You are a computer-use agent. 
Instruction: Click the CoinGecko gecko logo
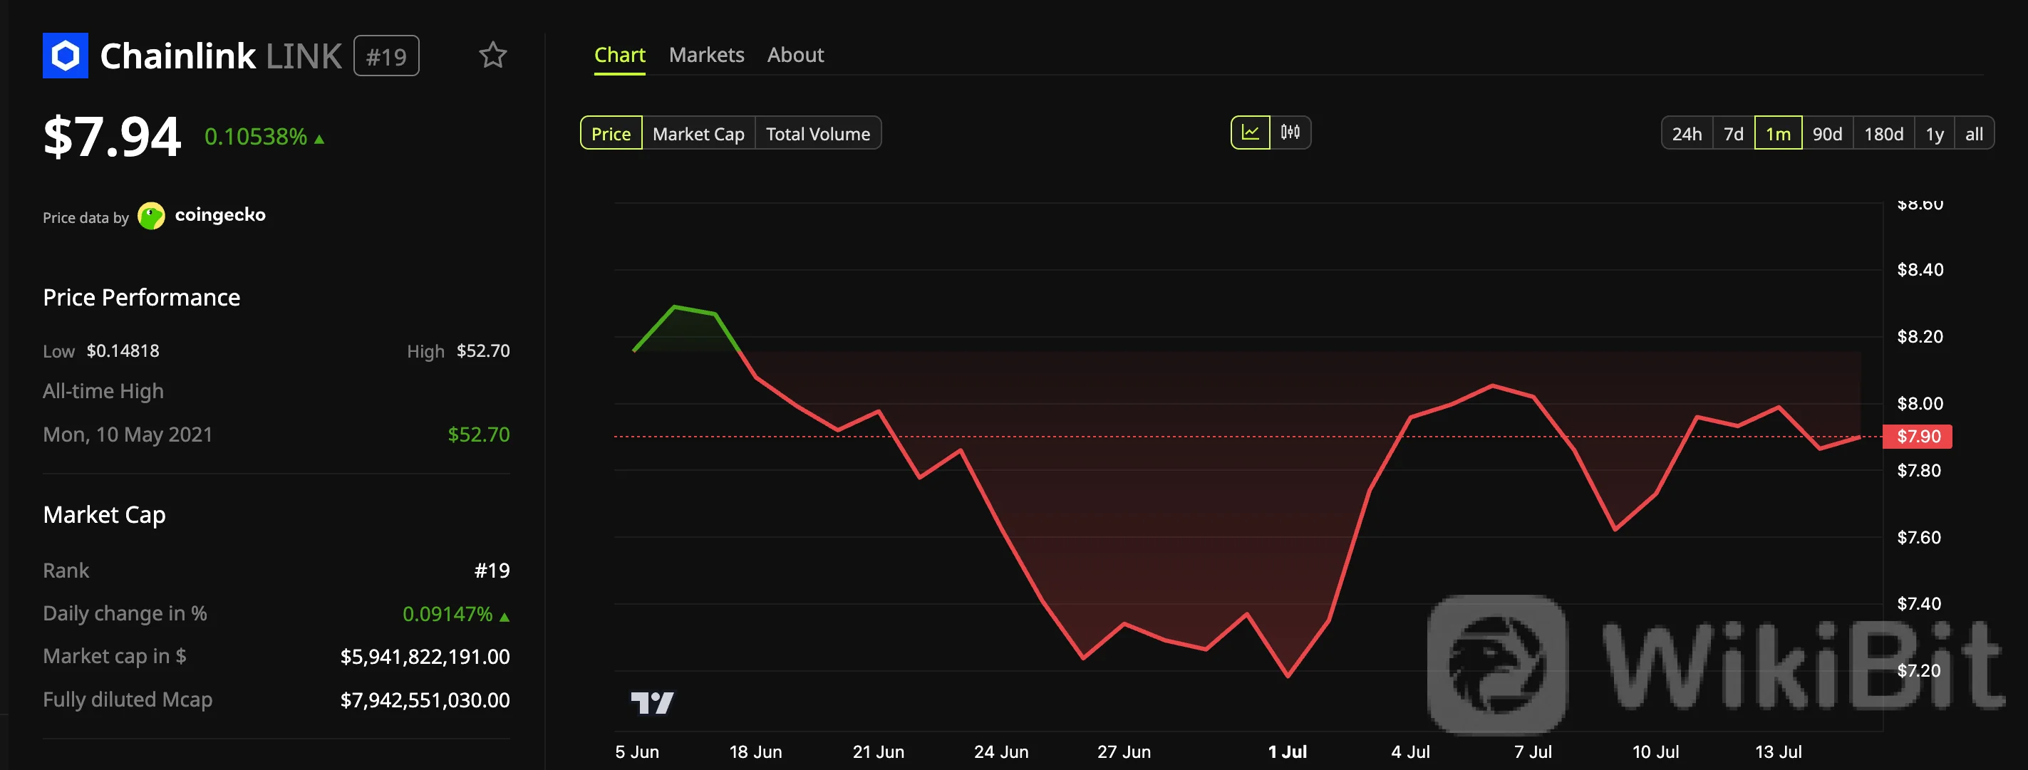coord(151,216)
